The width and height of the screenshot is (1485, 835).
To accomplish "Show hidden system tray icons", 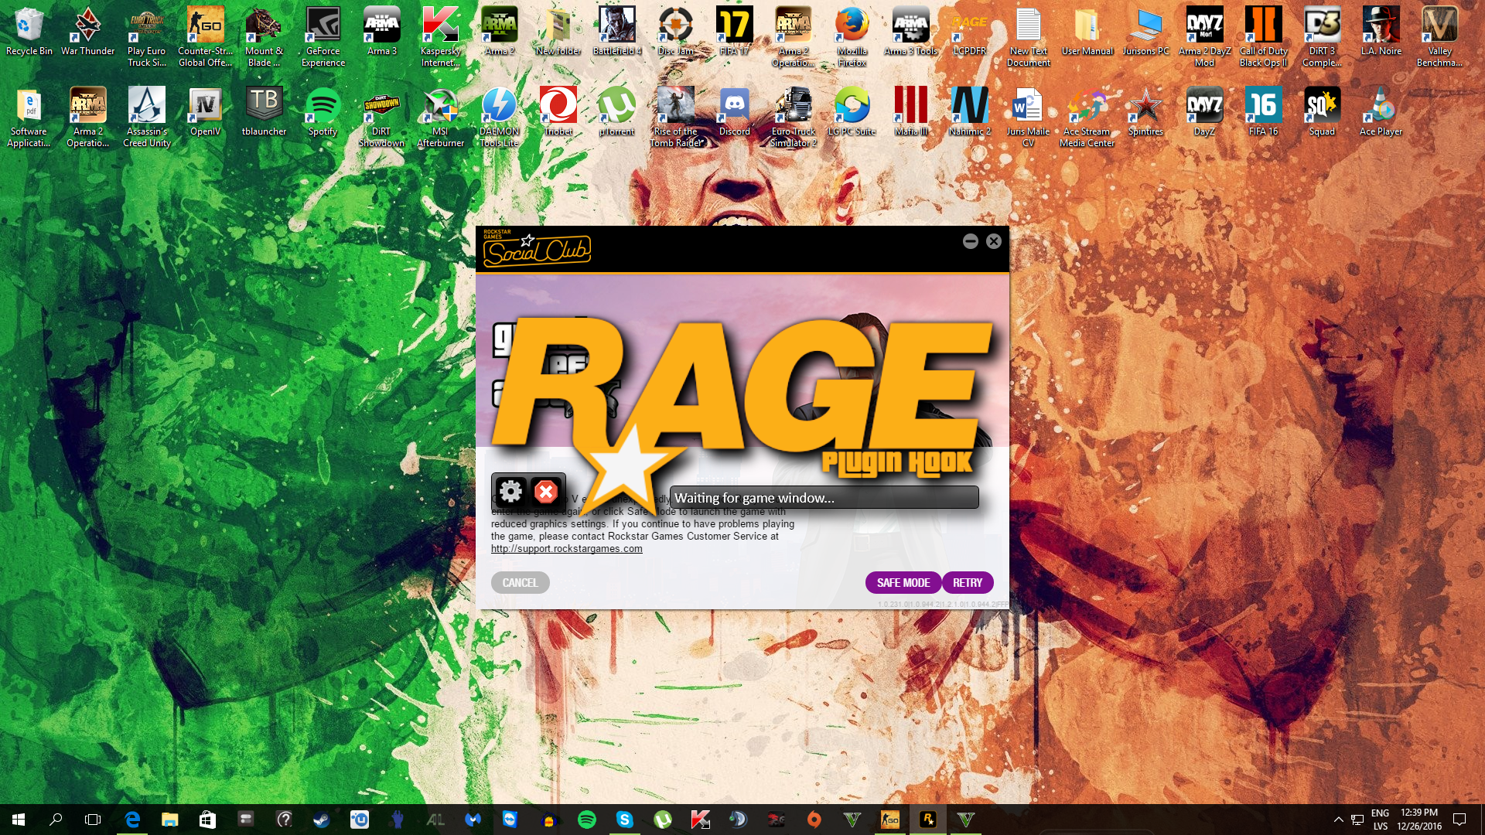I will 1338,820.
